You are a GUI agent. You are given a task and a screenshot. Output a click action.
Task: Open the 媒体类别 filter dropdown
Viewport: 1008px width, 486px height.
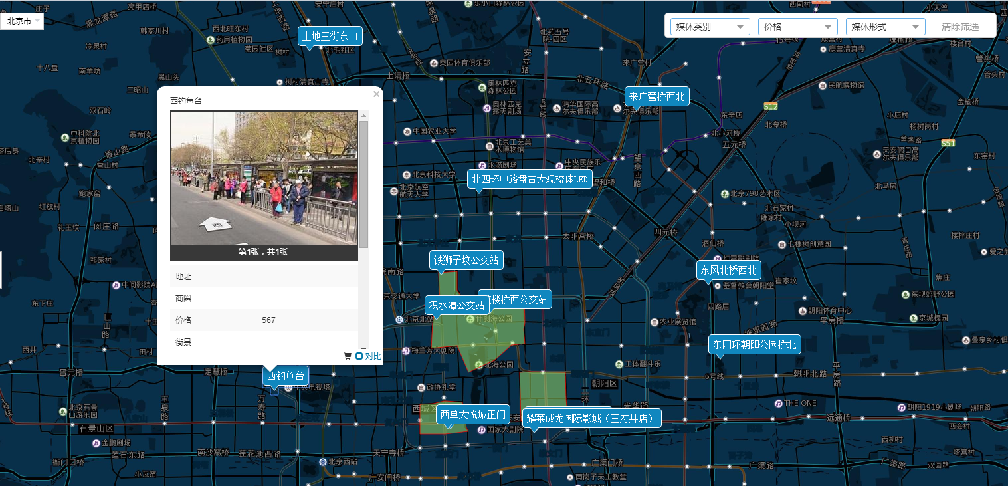[710, 27]
